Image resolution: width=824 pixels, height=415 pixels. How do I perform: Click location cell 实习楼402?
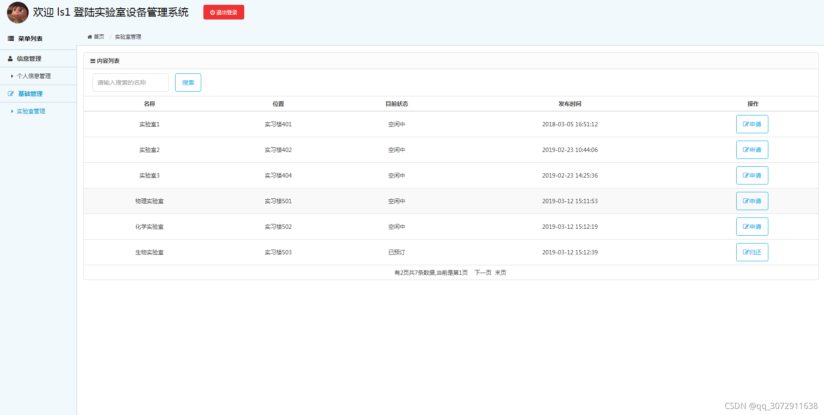(278, 150)
